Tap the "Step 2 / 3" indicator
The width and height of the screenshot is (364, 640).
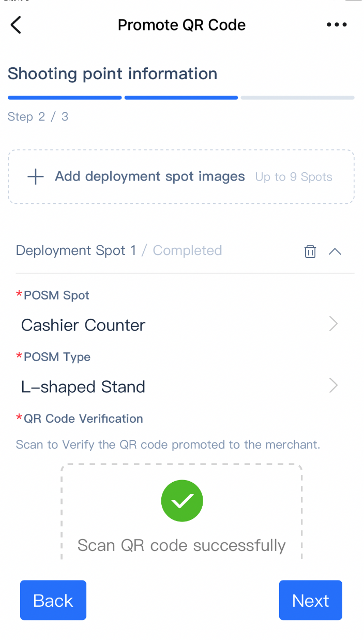[38, 116]
